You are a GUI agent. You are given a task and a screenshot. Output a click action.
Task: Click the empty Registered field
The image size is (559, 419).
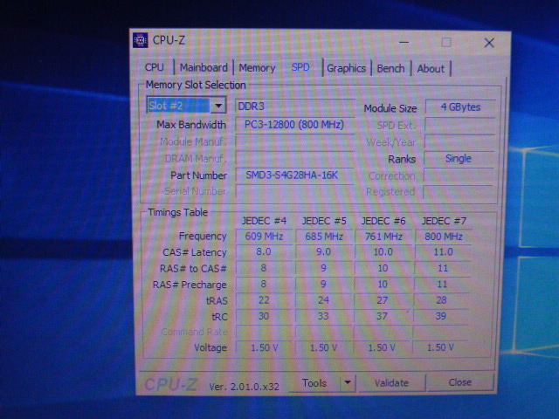click(x=459, y=192)
